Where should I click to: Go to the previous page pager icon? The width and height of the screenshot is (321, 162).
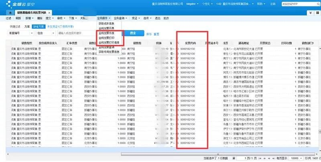[264, 158]
